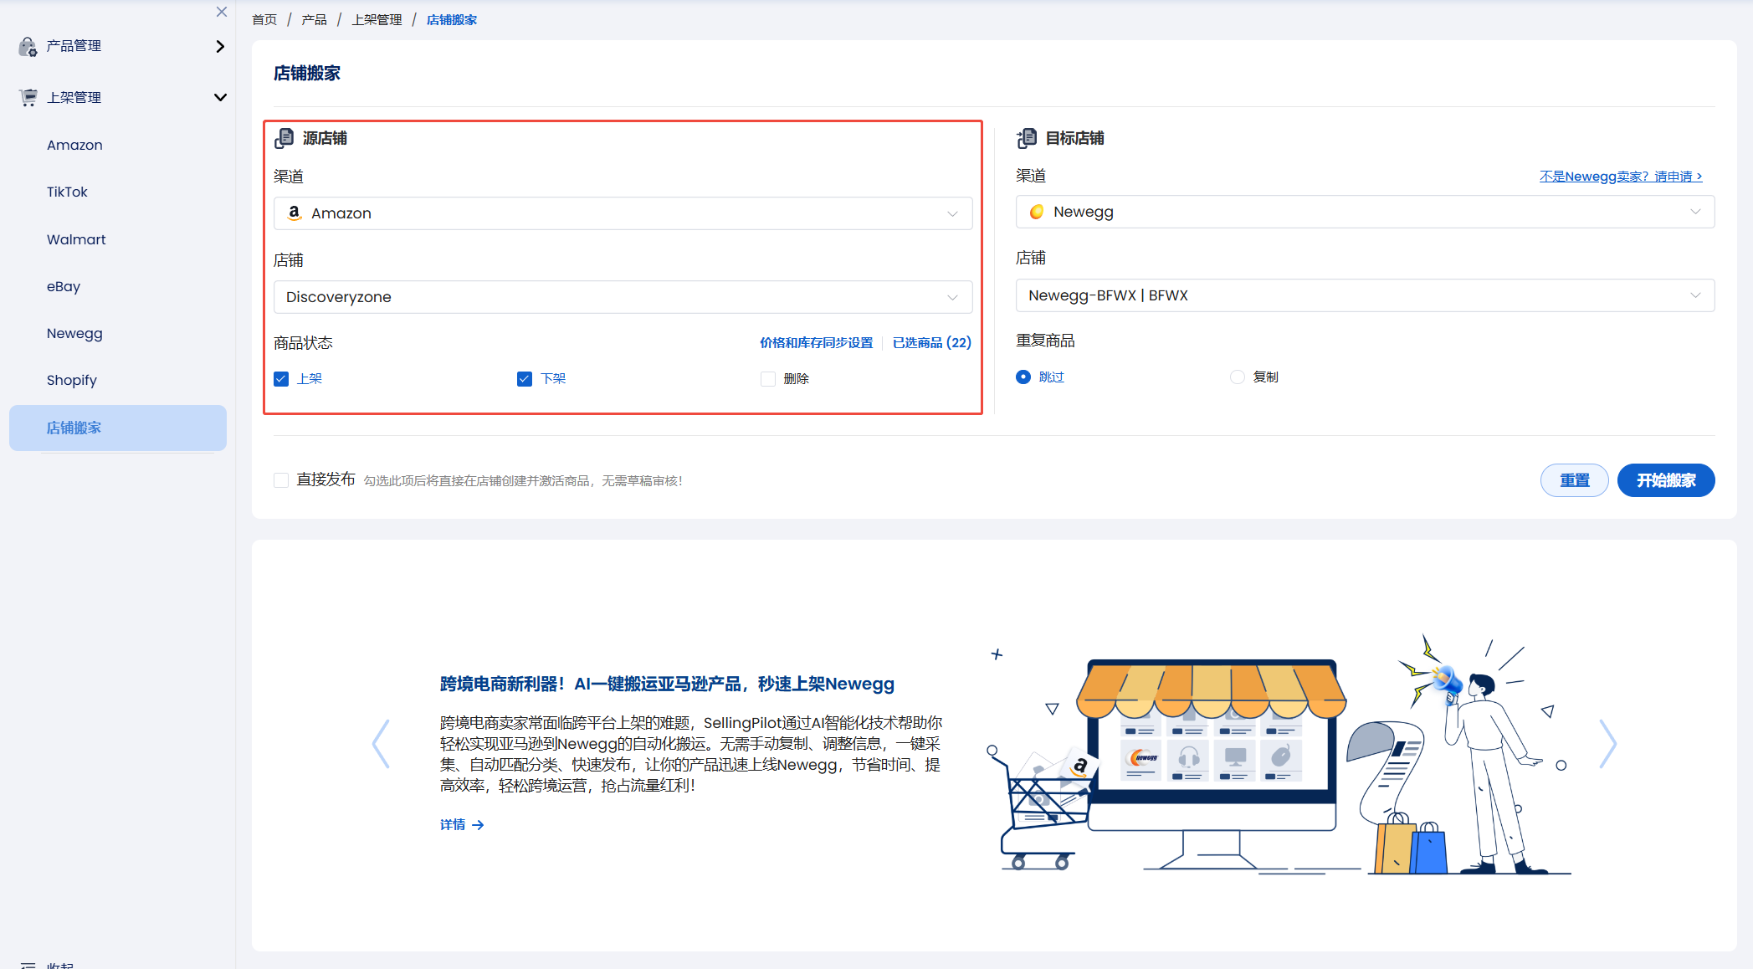Open the TikTok listing page

(67, 192)
